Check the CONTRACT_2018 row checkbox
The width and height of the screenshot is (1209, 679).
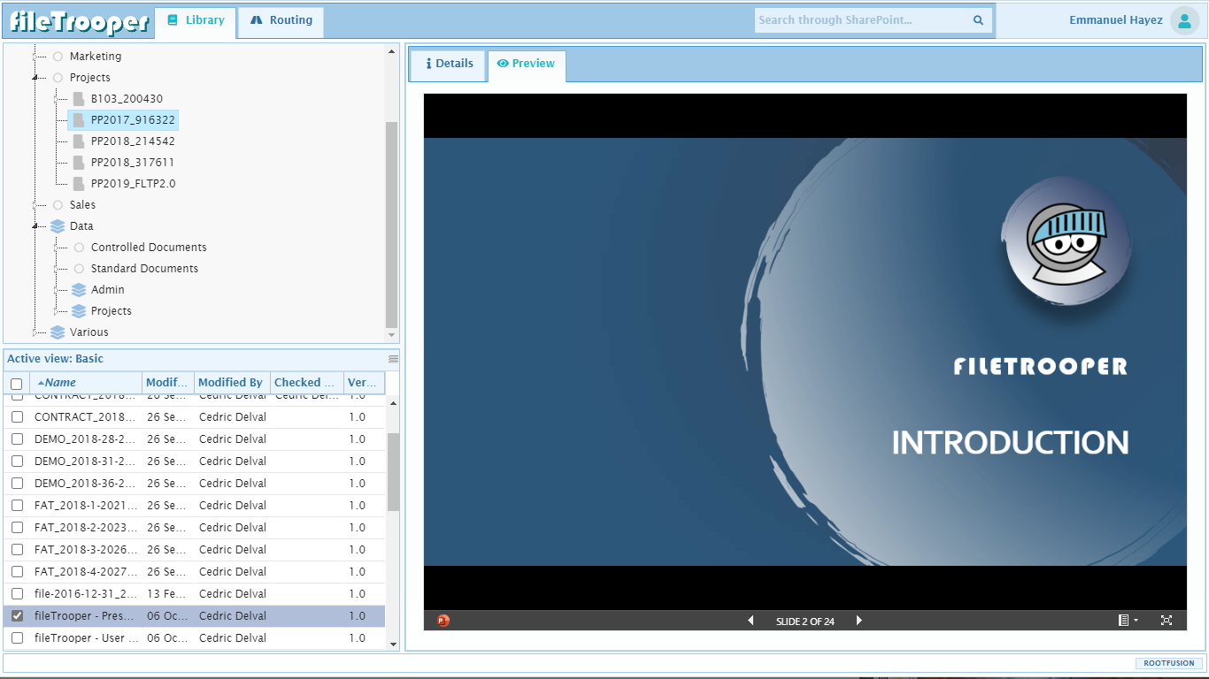click(x=17, y=417)
